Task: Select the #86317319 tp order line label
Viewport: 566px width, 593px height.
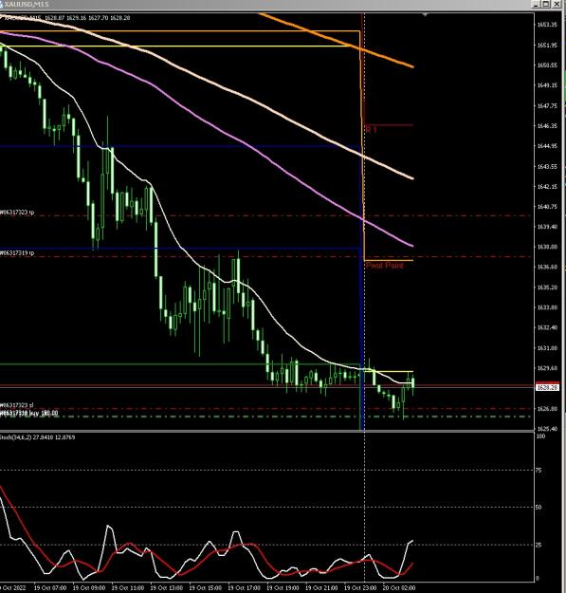Action: [17, 252]
